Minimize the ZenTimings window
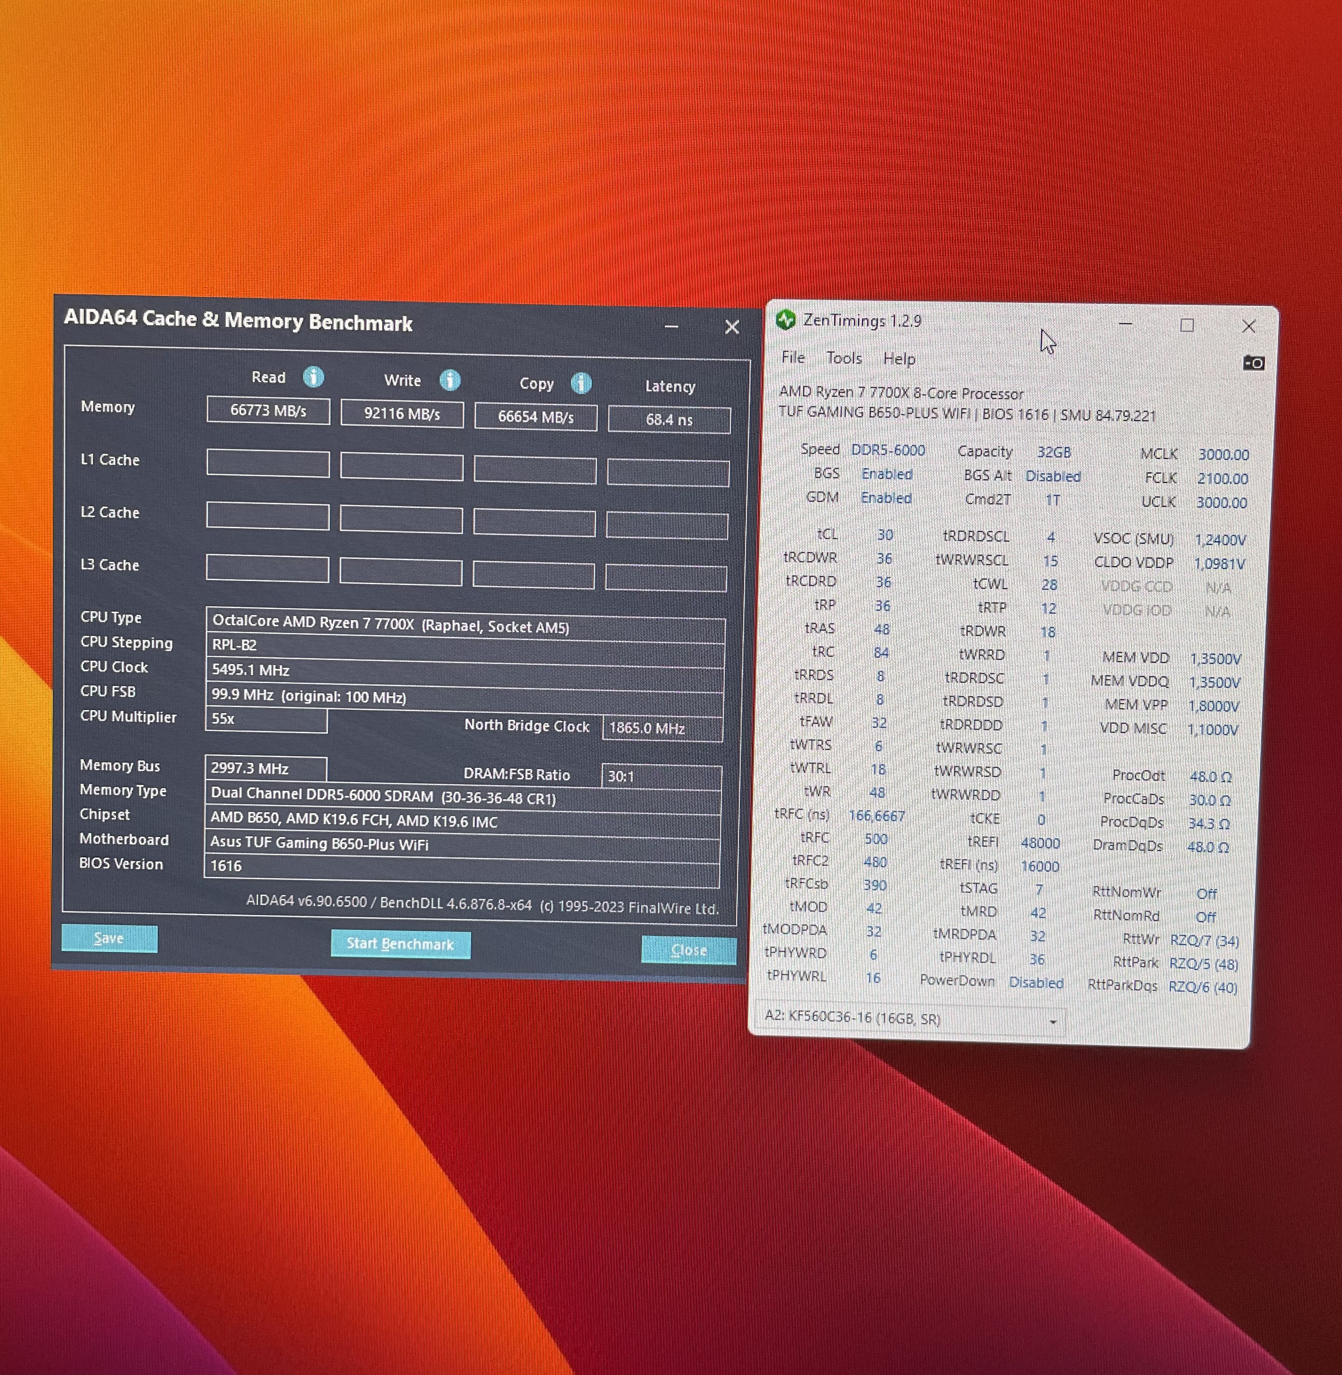1342x1375 pixels. coord(1125,324)
